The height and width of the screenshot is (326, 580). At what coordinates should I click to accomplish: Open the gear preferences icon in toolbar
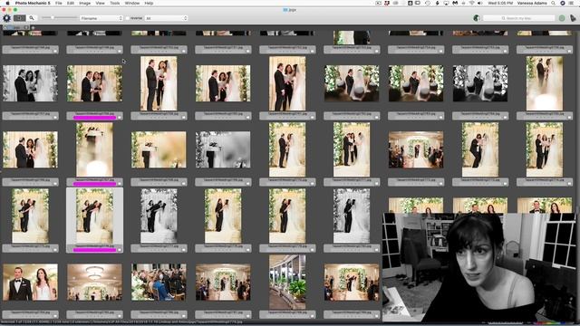coord(6,18)
